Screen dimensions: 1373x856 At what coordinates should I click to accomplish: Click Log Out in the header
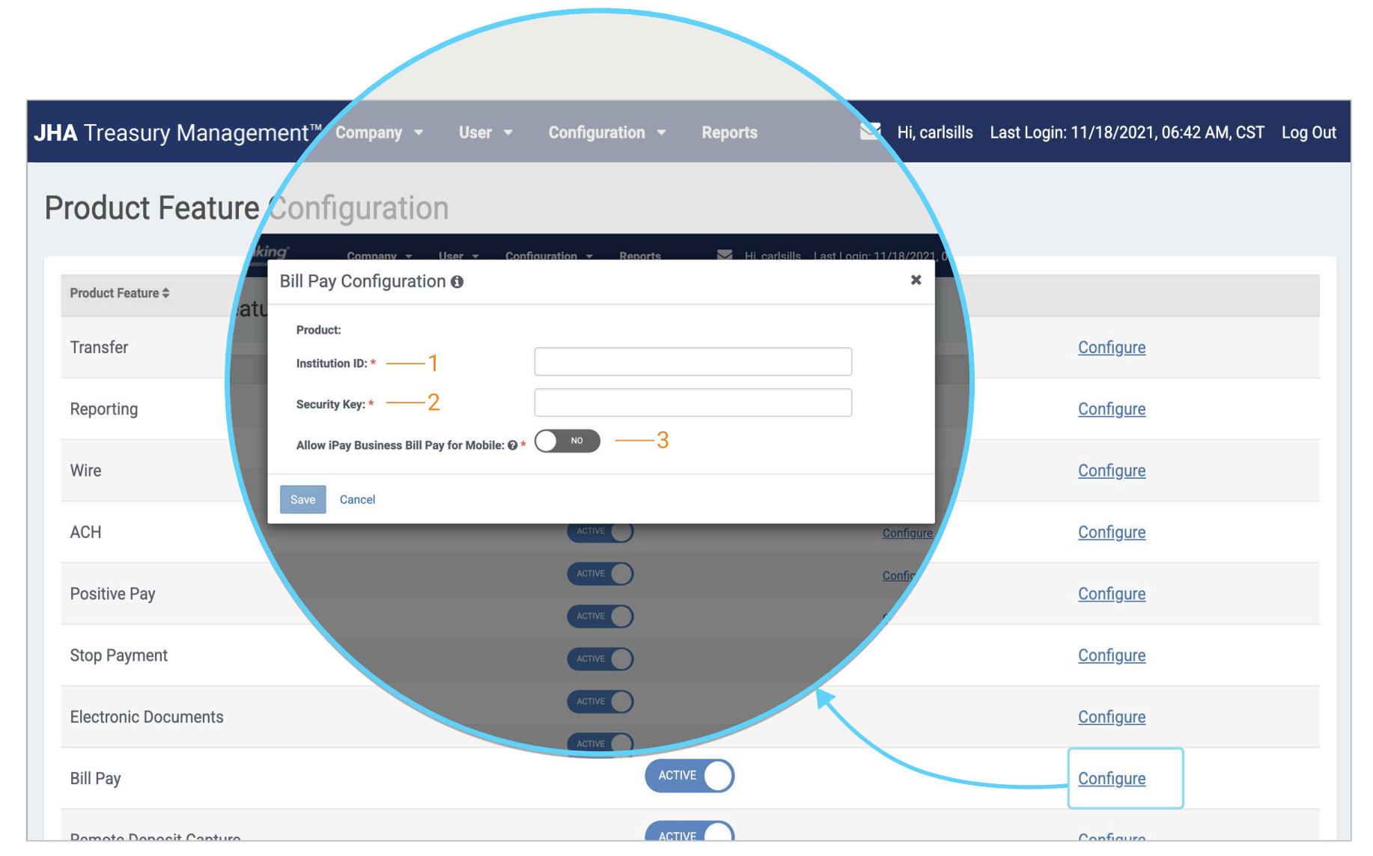(1308, 132)
